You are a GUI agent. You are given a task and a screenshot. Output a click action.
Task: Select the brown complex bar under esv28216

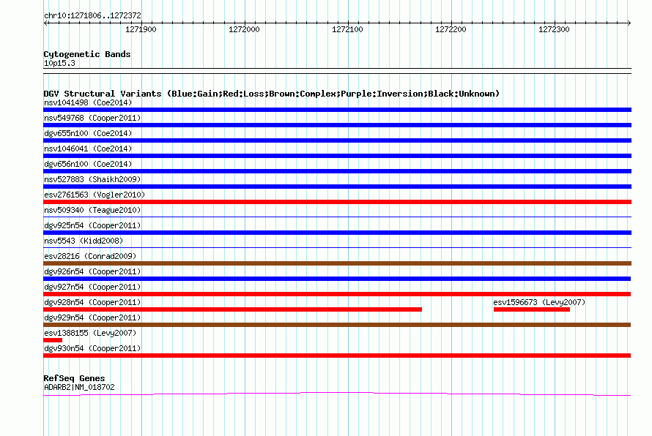click(337, 263)
